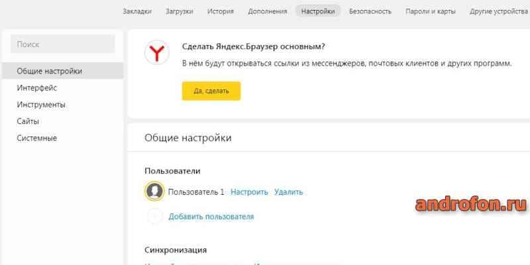Select Общие настройки in the sidebar
The image size is (530, 265).
tap(63, 71)
